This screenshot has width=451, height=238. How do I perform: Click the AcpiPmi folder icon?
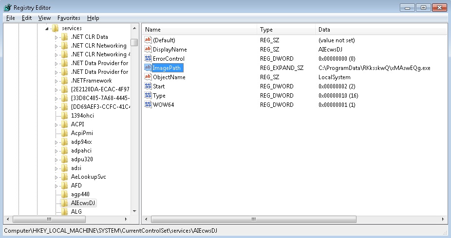click(x=65, y=133)
